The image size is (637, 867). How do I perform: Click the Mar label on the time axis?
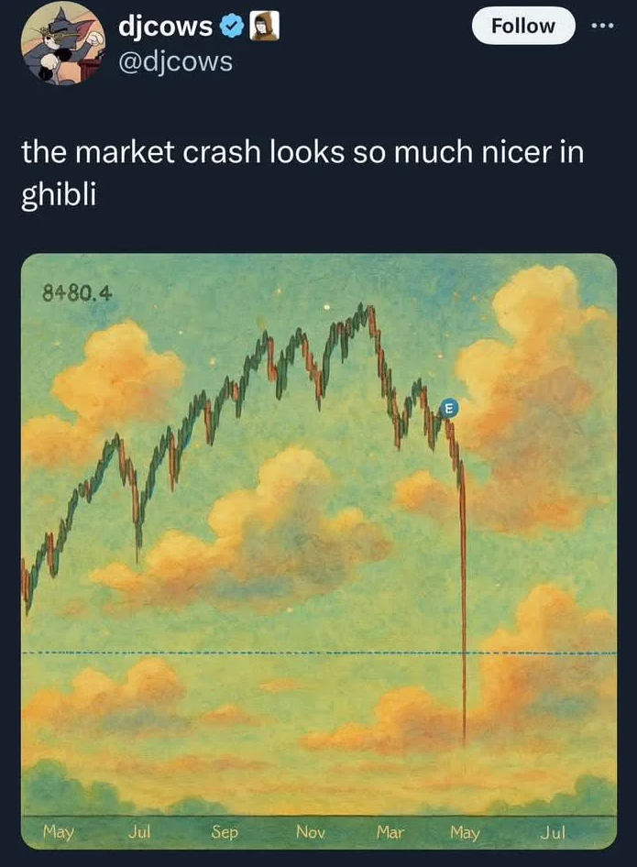tap(390, 831)
